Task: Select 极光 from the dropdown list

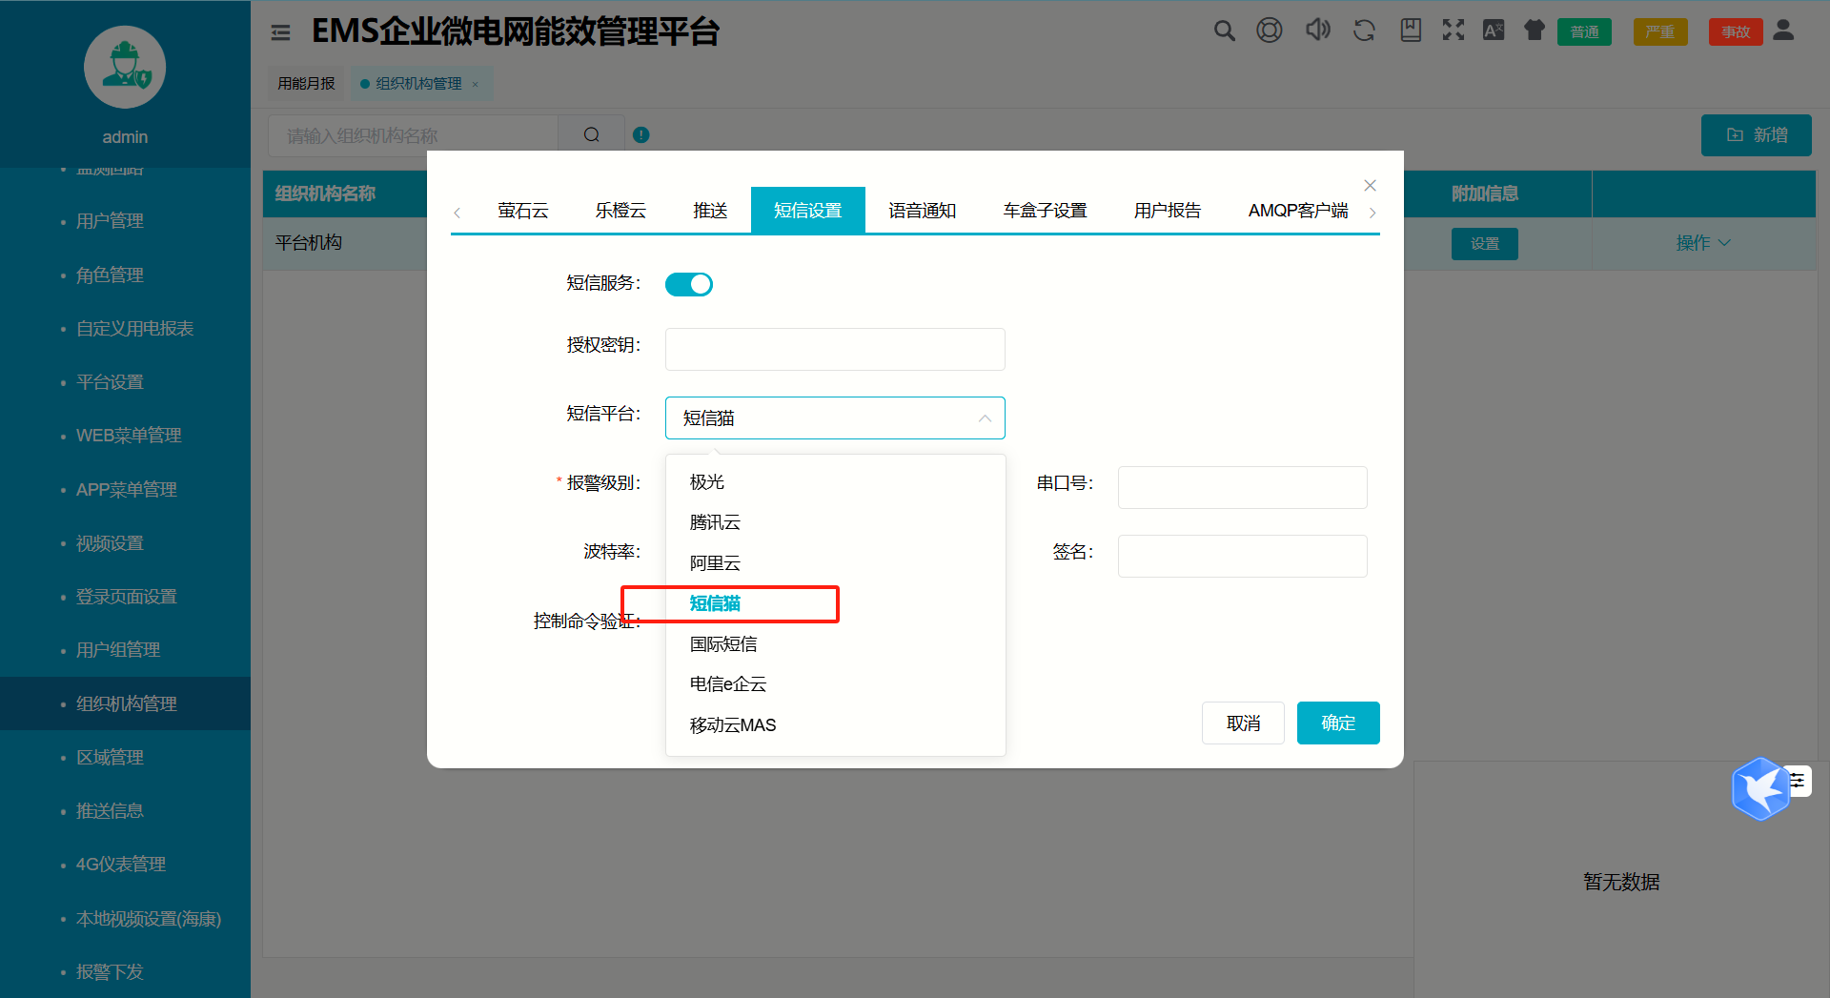Action: (835, 482)
